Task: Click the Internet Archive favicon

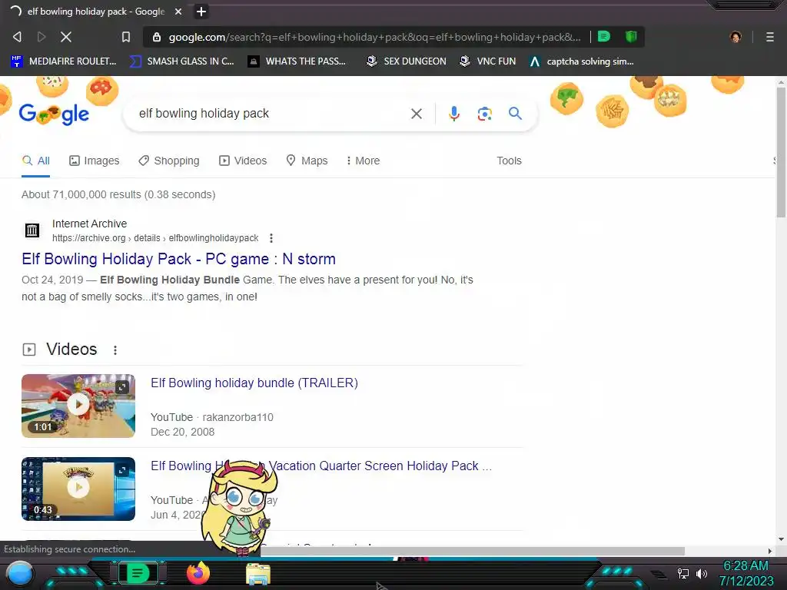Action: tap(32, 230)
